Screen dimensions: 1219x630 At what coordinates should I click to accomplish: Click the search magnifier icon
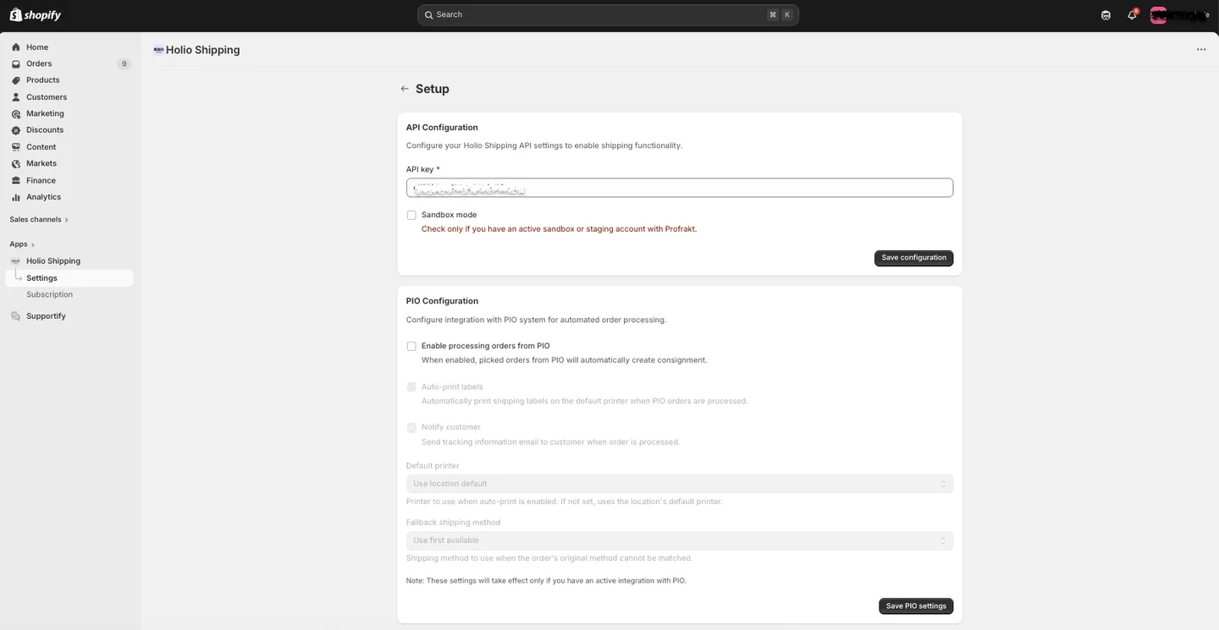pyautogui.click(x=429, y=15)
